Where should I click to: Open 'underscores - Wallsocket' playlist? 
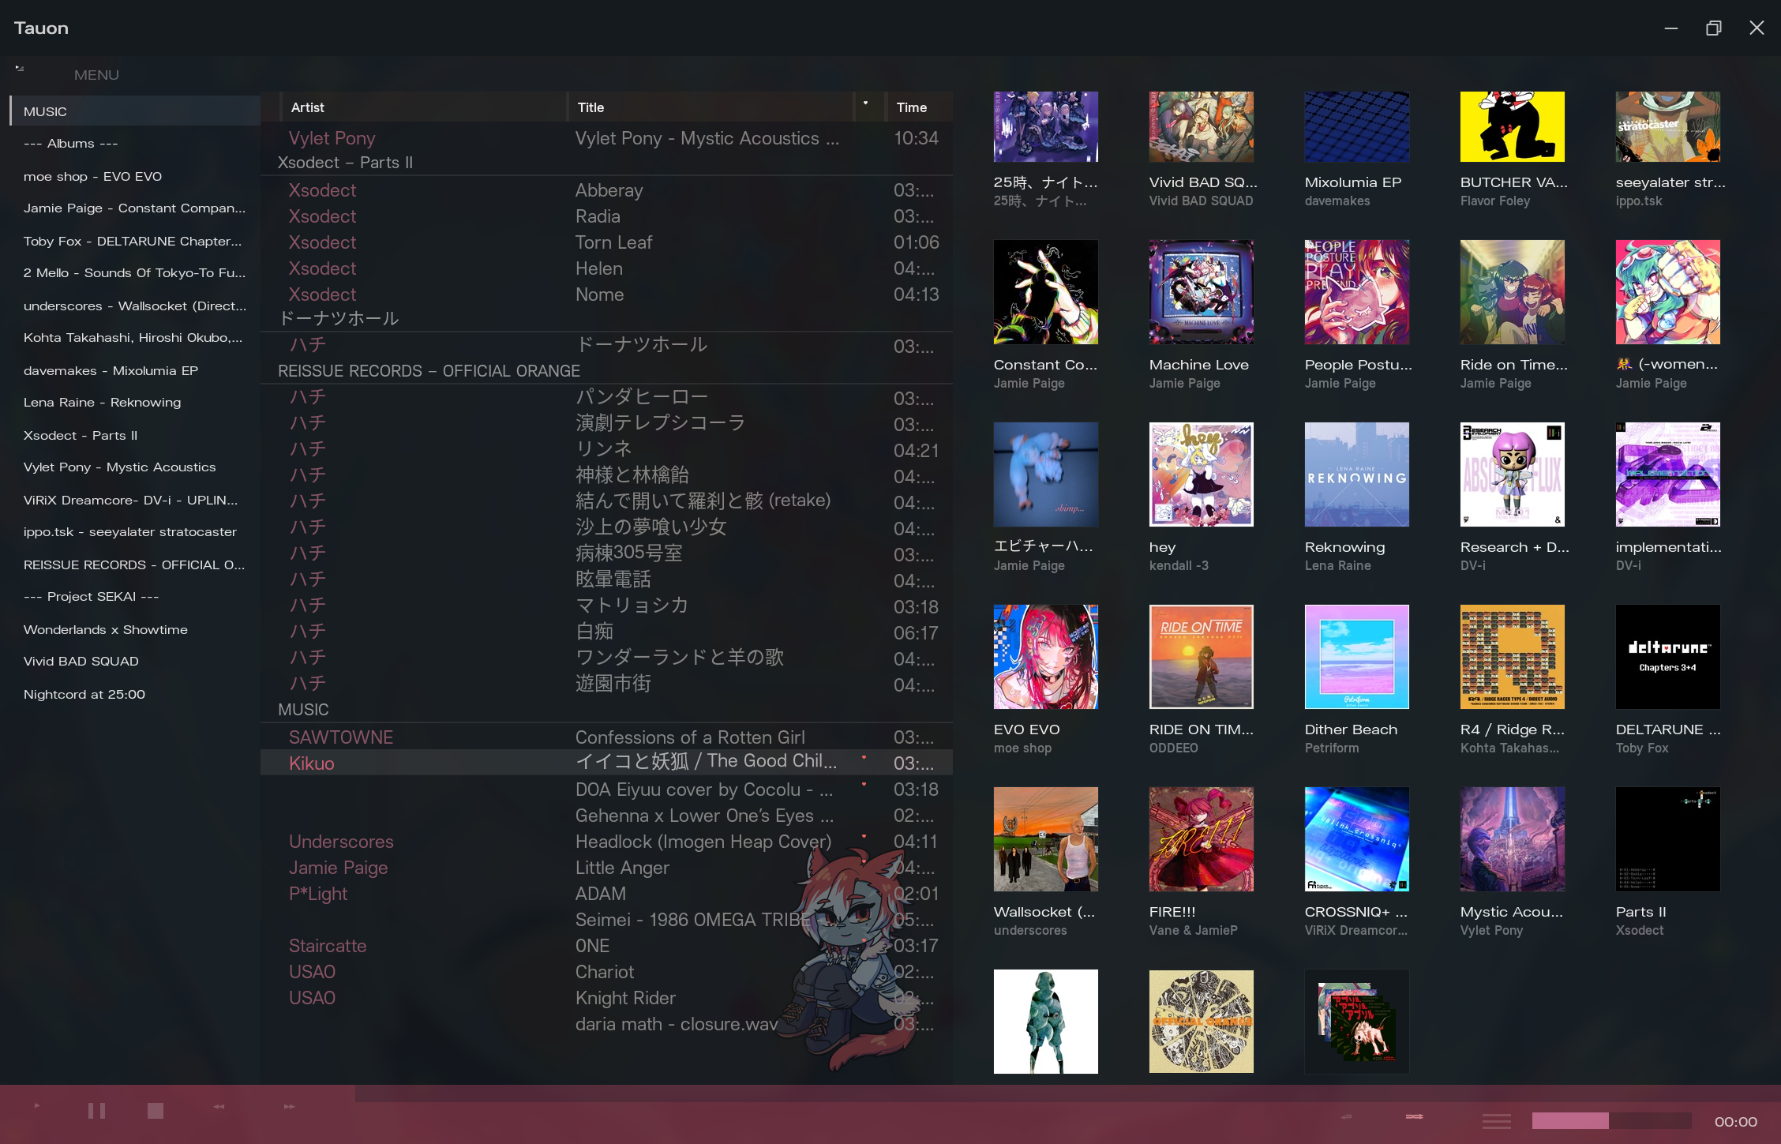click(135, 306)
